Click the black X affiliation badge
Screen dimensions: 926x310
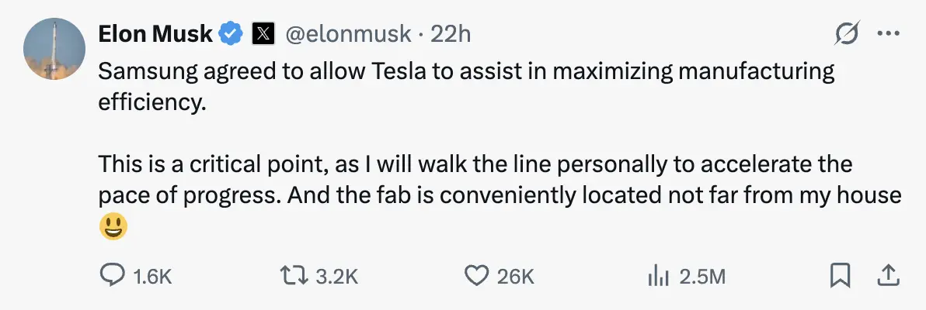pos(264,33)
